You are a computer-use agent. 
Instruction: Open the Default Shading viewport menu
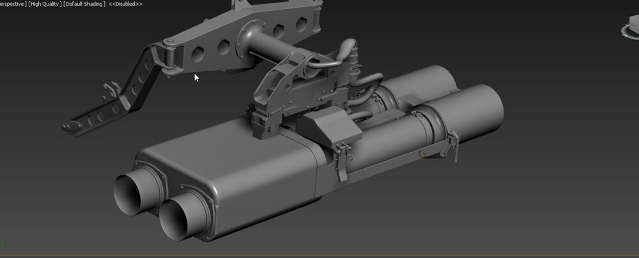click(x=84, y=4)
